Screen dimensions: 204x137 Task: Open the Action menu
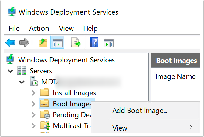coord(39,28)
